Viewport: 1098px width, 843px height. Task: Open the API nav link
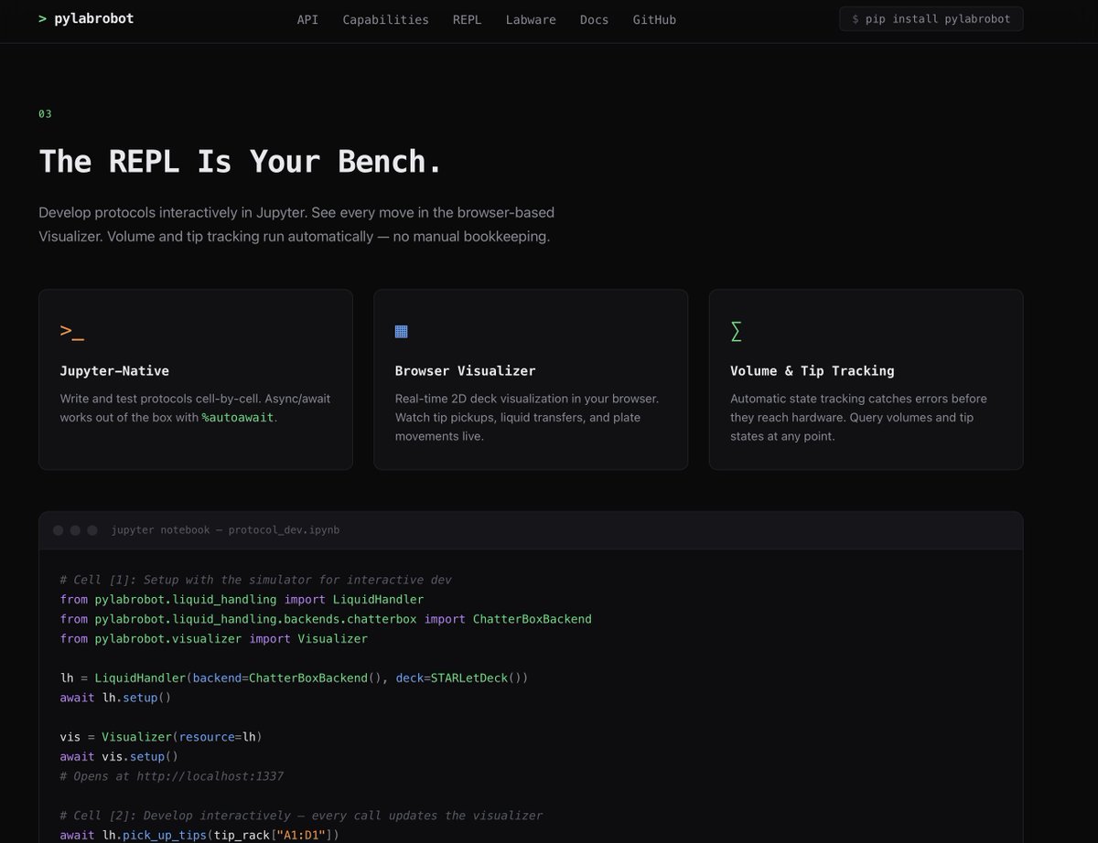pyautogui.click(x=307, y=19)
